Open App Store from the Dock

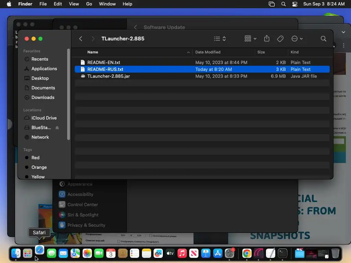click(217, 253)
